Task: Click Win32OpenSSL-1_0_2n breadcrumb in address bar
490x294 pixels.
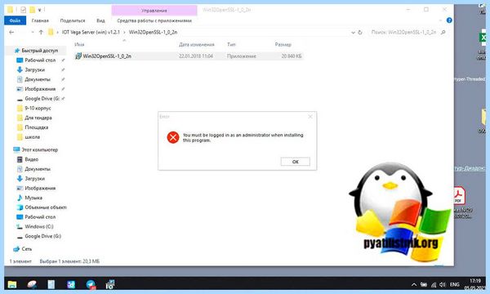Action: [153, 32]
